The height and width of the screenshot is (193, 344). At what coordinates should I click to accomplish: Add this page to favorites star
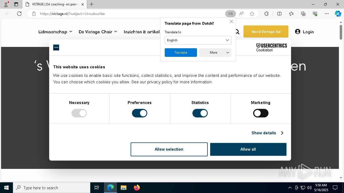click(x=252, y=14)
